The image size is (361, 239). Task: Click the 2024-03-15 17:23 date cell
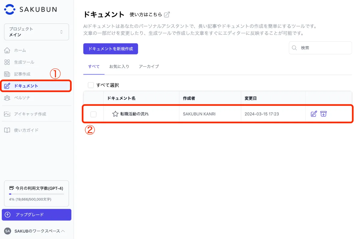(262, 114)
